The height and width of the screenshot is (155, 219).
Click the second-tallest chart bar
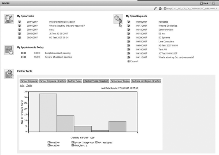(x=65, y=124)
